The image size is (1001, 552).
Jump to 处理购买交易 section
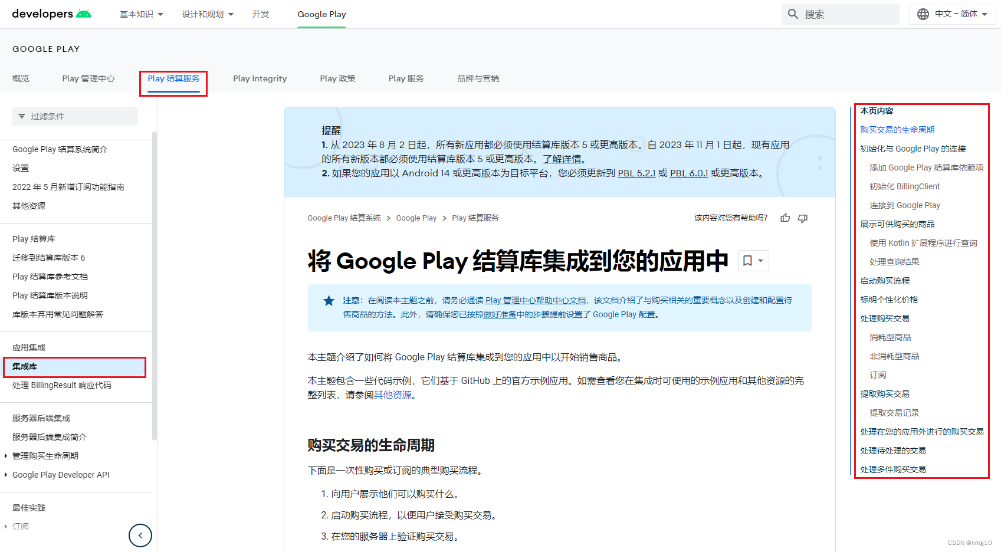[885, 318]
